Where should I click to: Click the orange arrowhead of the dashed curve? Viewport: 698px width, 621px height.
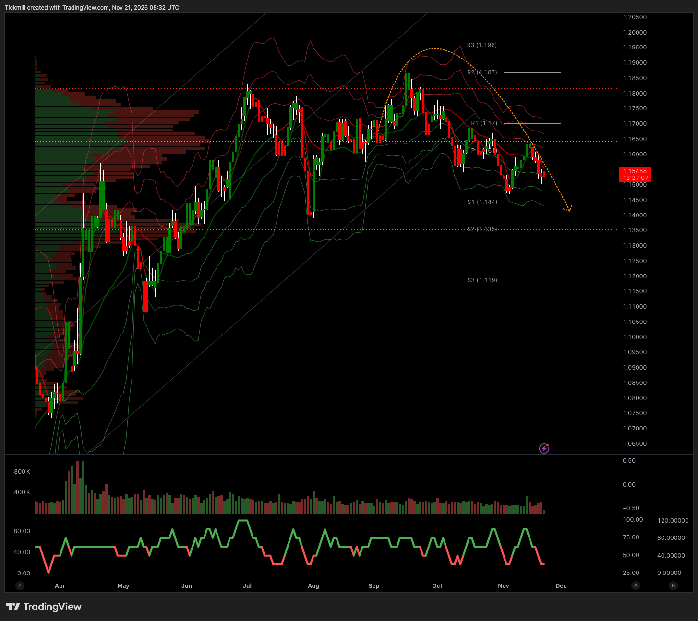click(x=569, y=209)
